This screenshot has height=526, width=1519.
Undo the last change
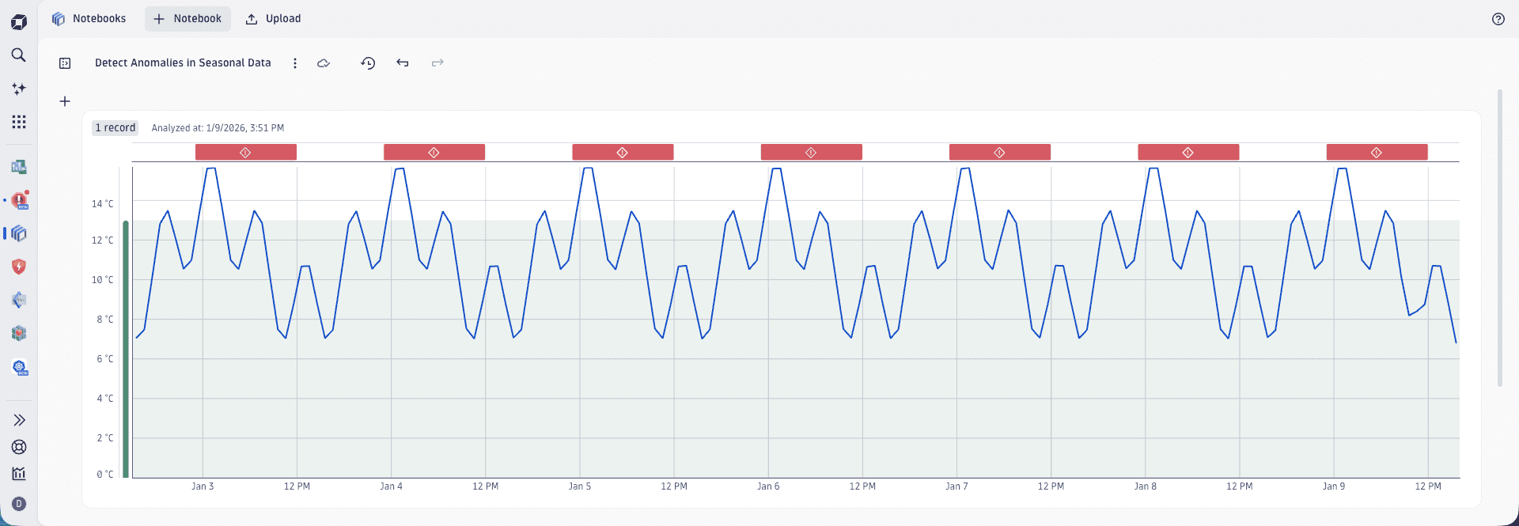point(403,62)
